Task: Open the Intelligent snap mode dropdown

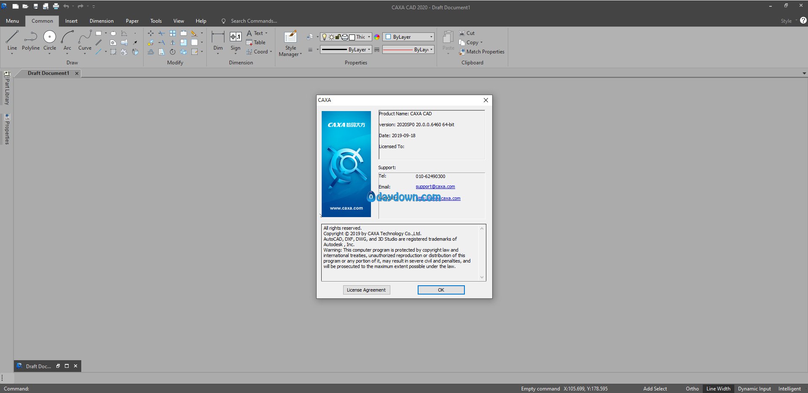Action: [789, 389]
